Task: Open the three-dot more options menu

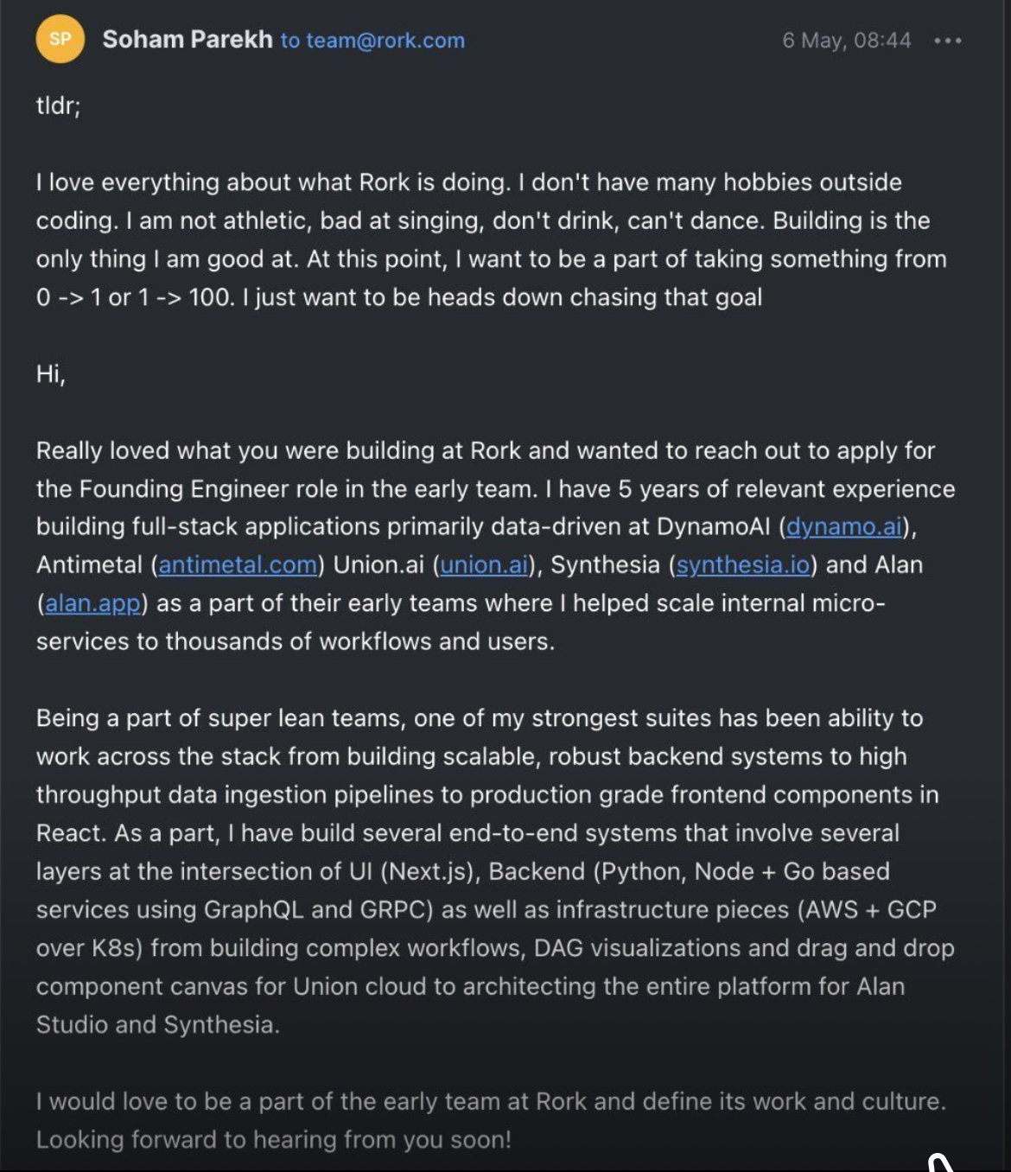Action: tap(947, 41)
